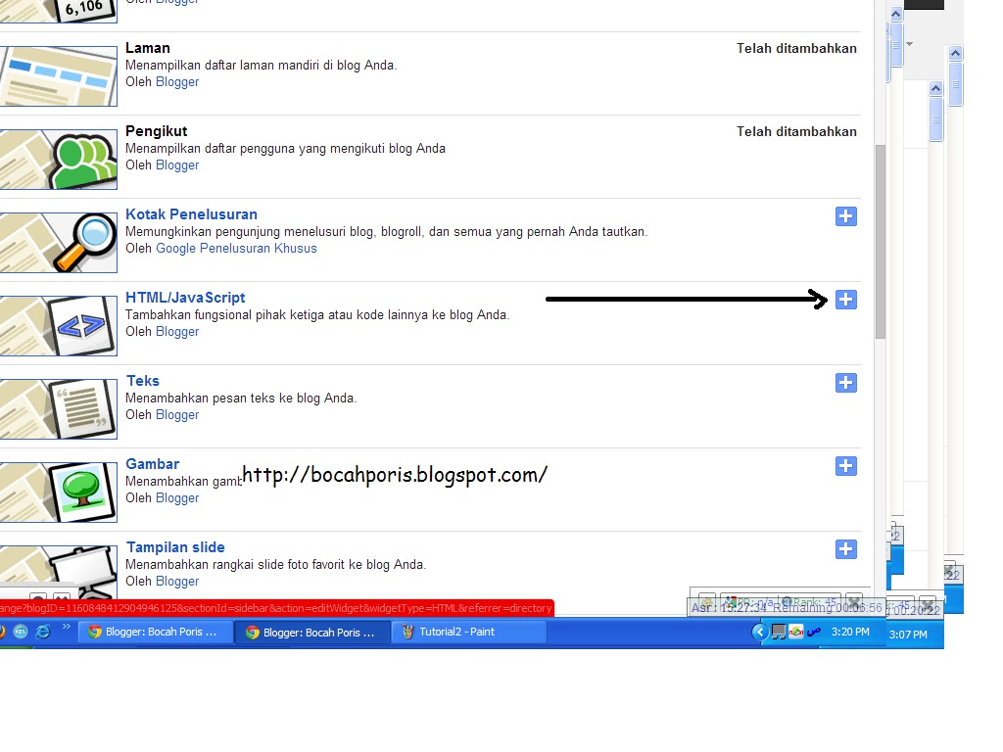Add the Gambar gadget using its plus icon
This screenshot has height=752, width=1003.
click(845, 465)
